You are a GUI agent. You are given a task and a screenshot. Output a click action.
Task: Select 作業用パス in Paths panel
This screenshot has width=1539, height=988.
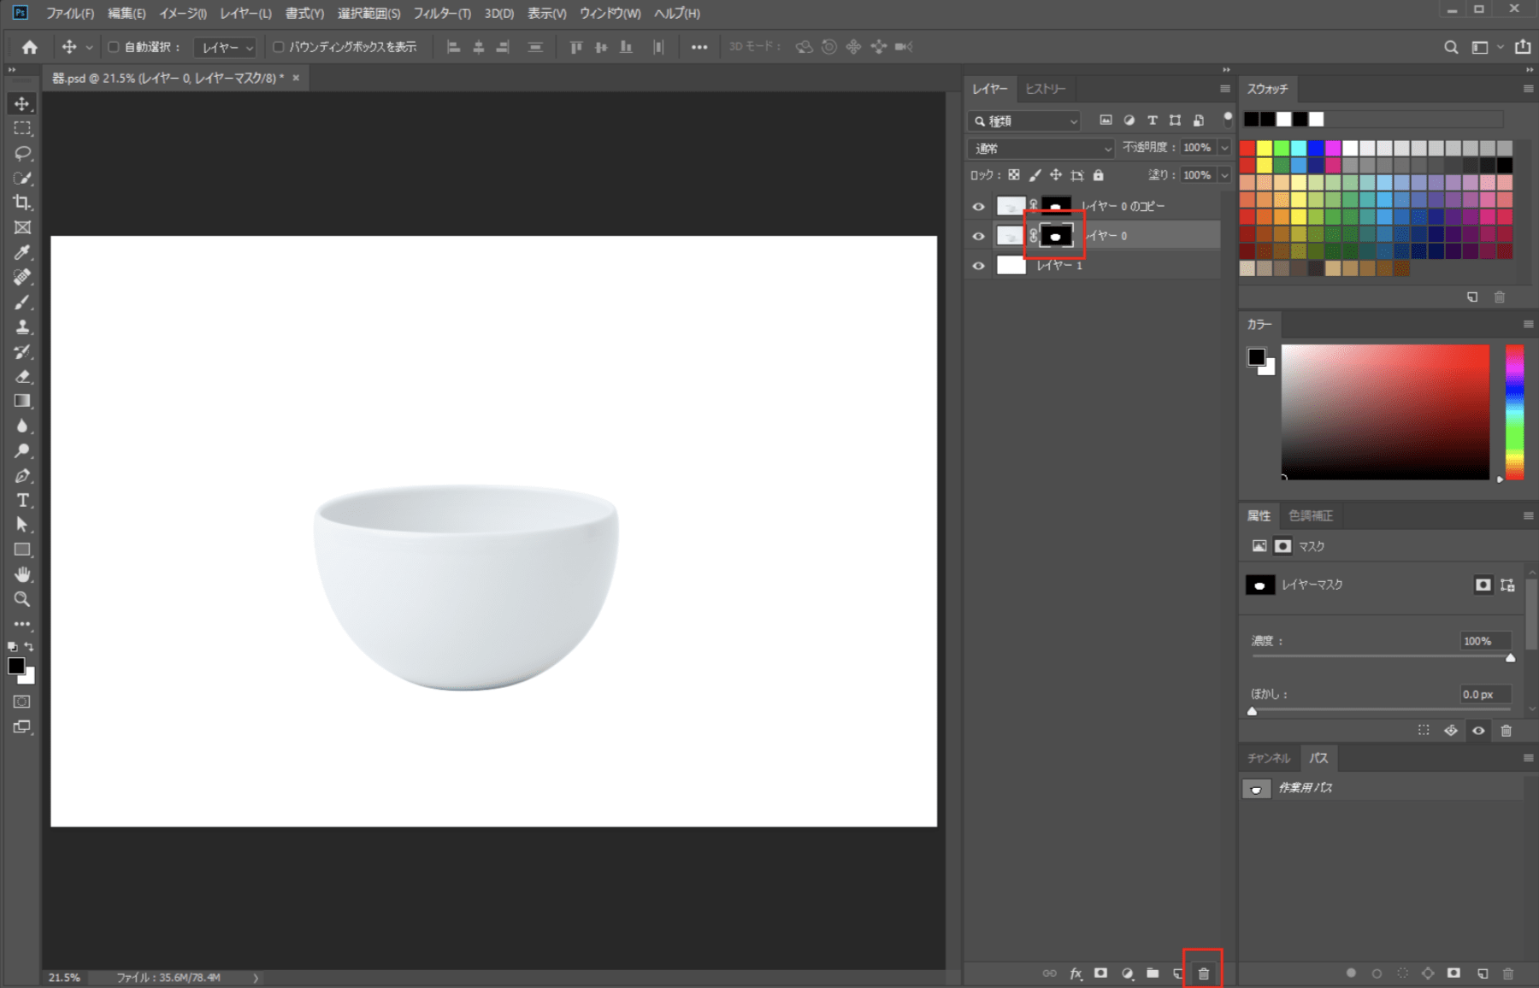[1382, 788]
